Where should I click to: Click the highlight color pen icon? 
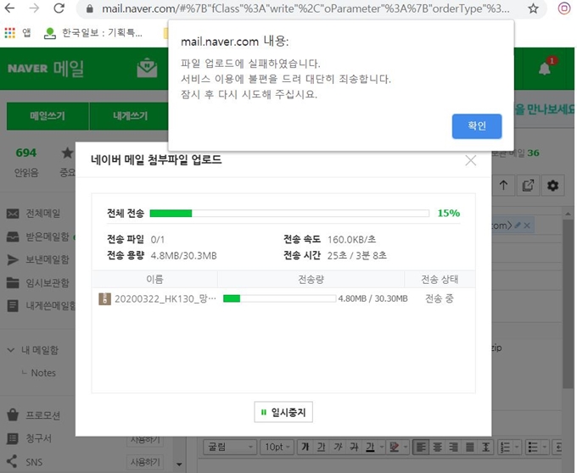[x=394, y=447]
